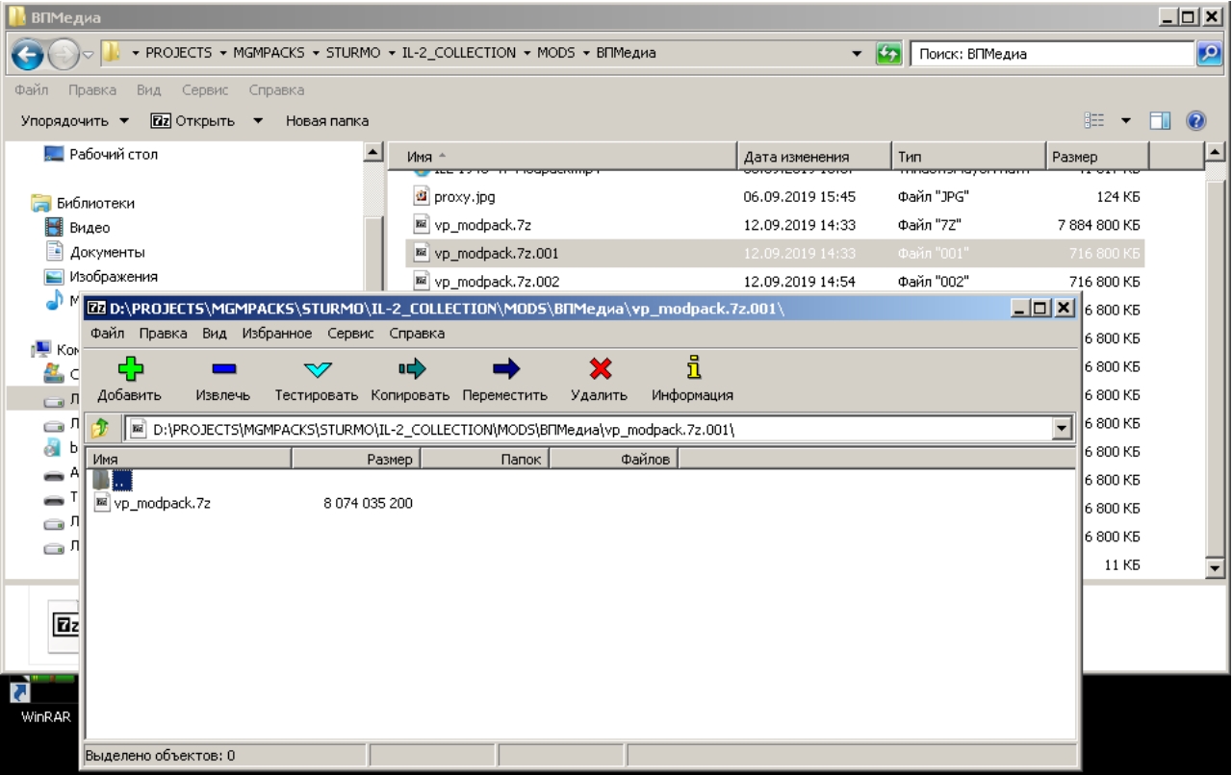Click Новая папка in the Explorer toolbar
The image size is (1232, 775).
[327, 121]
